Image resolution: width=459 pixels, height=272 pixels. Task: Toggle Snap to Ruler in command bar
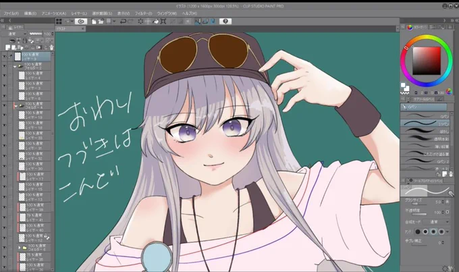coord(198,22)
